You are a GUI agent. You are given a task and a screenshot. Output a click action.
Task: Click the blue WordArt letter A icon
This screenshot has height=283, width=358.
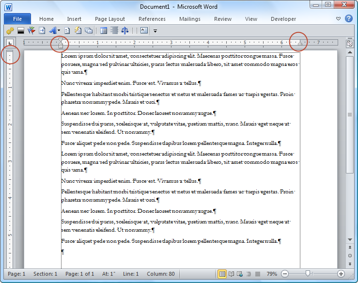(52, 31)
